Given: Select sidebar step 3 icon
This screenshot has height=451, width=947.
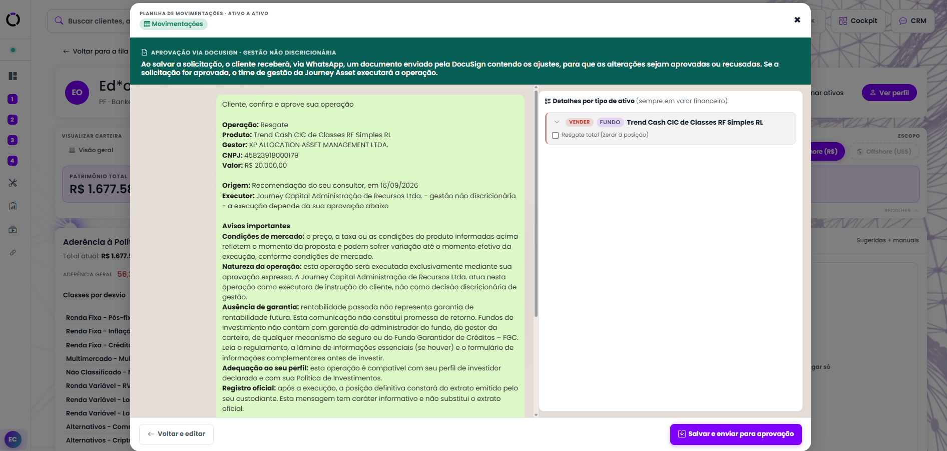Looking at the screenshot, I should pyautogui.click(x=13, y=140).
